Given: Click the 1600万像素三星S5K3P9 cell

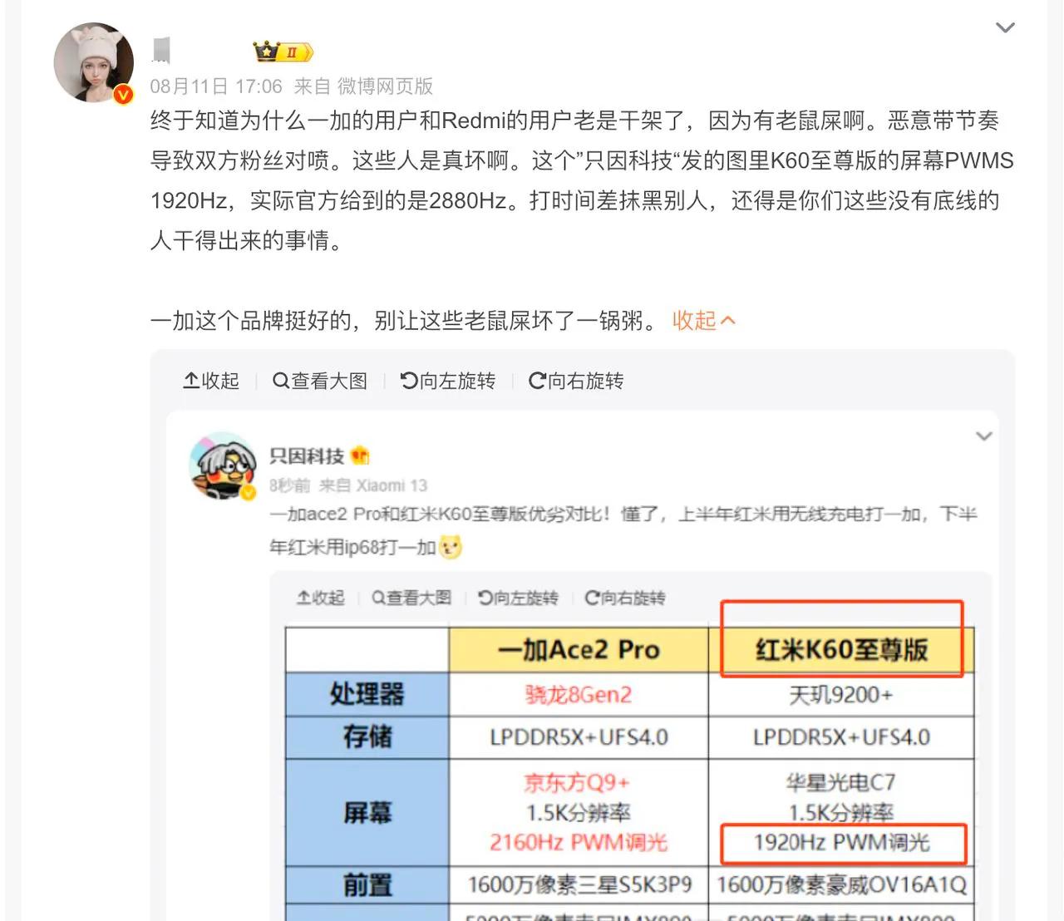Looking at the screenshot, I should coord(579,885).
